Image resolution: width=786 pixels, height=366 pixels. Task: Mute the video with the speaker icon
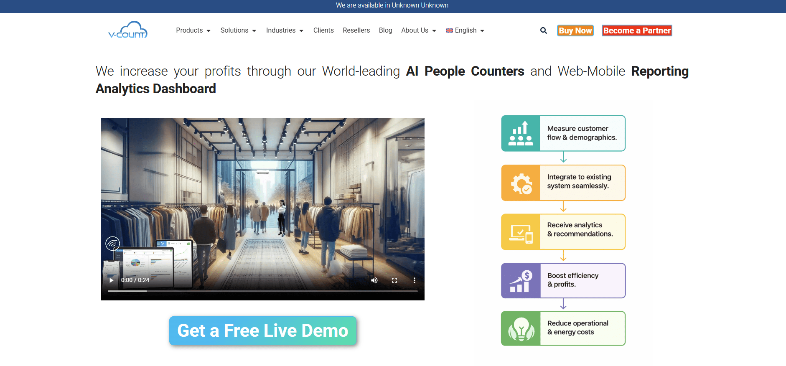[x=374, y=280]
